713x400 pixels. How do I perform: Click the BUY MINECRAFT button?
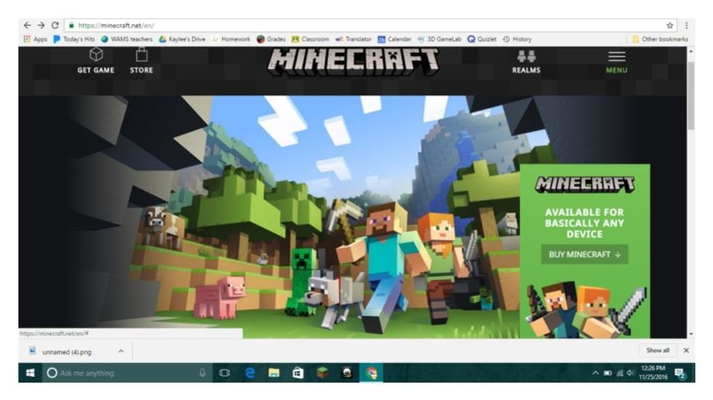pos(584,254)
